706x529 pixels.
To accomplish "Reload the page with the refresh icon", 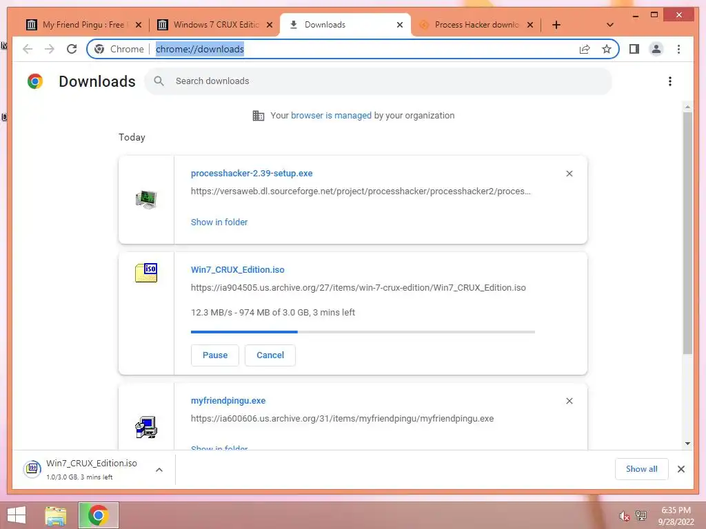I will coord(72,49).
